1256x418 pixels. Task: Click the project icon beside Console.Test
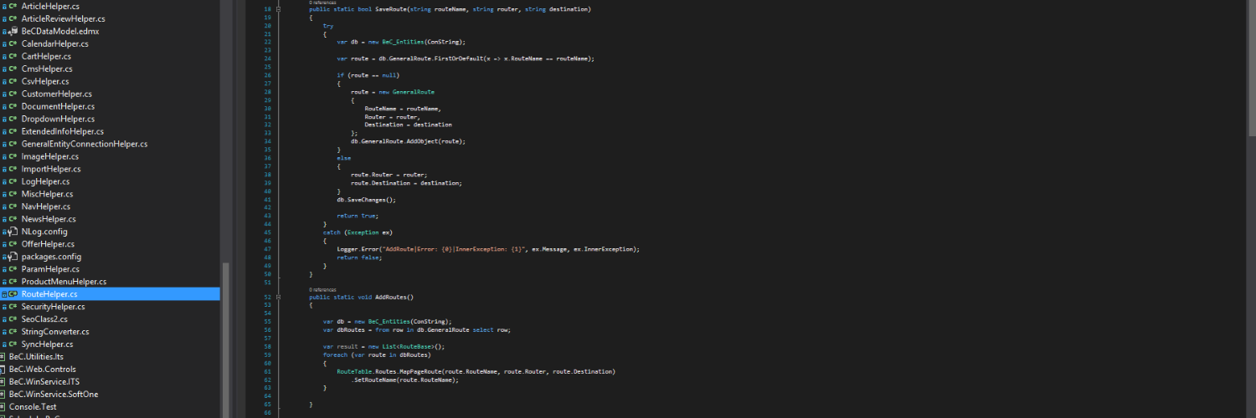[3, 406]
